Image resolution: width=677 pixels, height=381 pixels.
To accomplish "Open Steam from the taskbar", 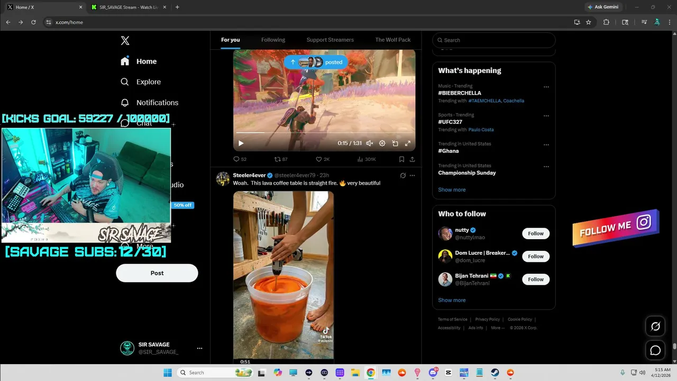I will tap(495, 373).
